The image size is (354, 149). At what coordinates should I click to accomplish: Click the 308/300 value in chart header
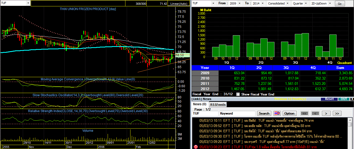coord(141,4)
